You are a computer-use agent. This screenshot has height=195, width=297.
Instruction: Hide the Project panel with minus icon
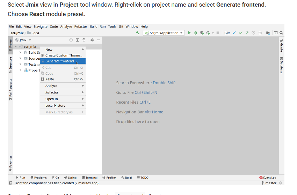[x=99, y=40]
